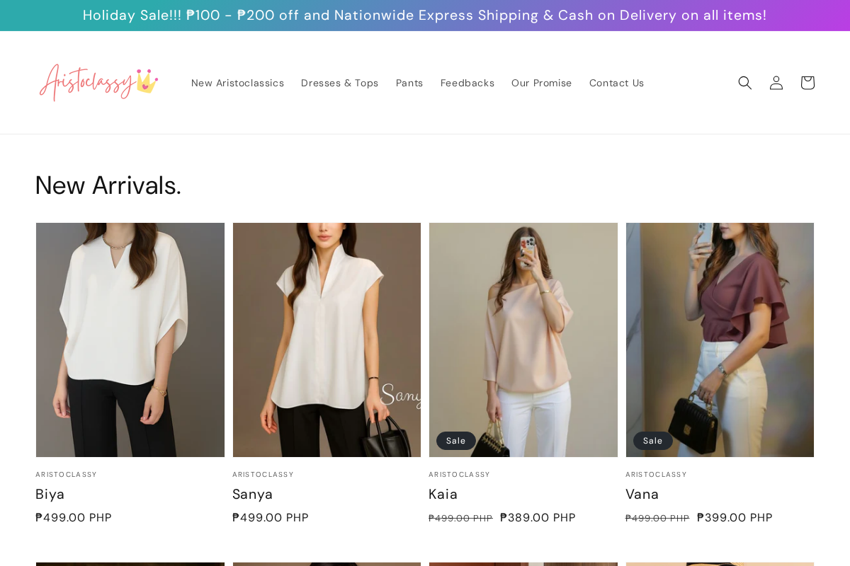Open the Our Promise page
850x566 pixels.
[x=541, y=83]
